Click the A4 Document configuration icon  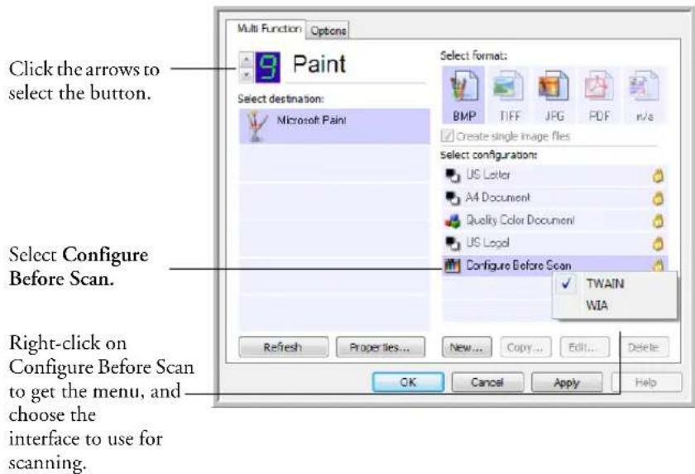pyautogui.click(x=453, y=198)
